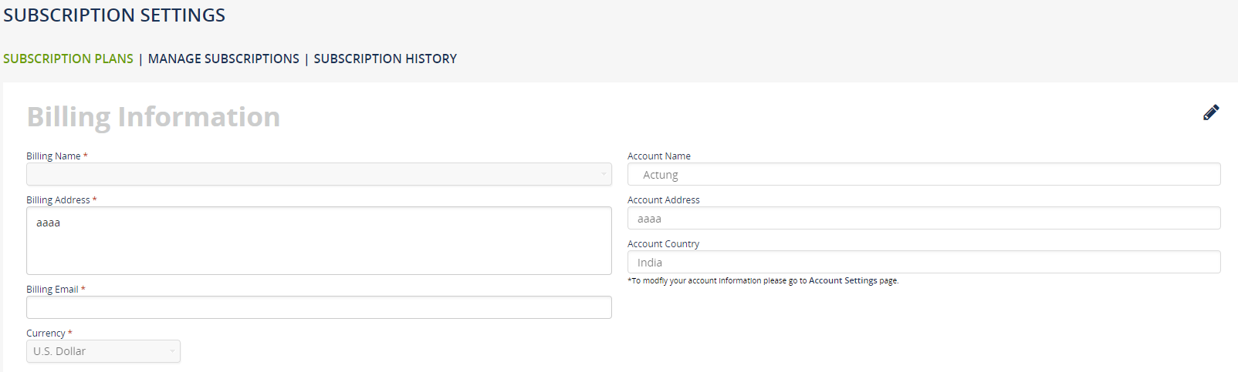Click the Billing Information heading
Viewport: 1238px width, 372px height.
153,117
